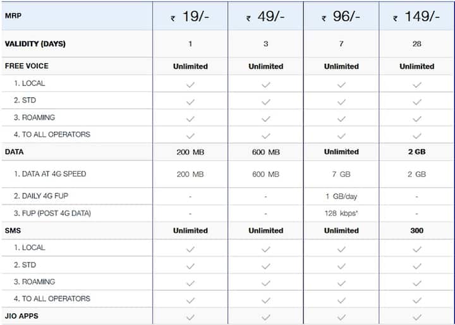The image size is (455, 325).
Task: Click SMS LOCAL checkmark under ₹49
Action: point(266,249)
